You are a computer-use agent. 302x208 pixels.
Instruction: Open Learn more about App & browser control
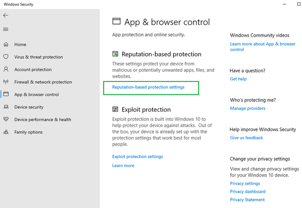pos(262,47)
